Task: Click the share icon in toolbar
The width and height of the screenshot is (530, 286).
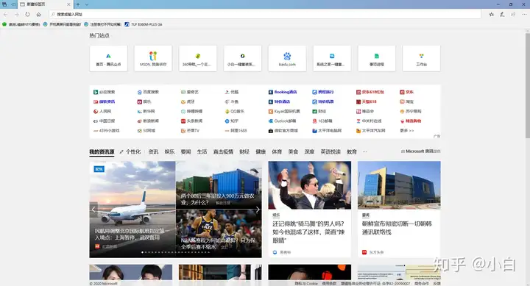Action: tap(513, 14)
